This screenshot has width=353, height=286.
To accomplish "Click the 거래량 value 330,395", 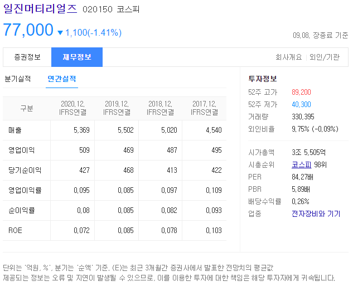I will pyautogui.click(x=303, y=117).
